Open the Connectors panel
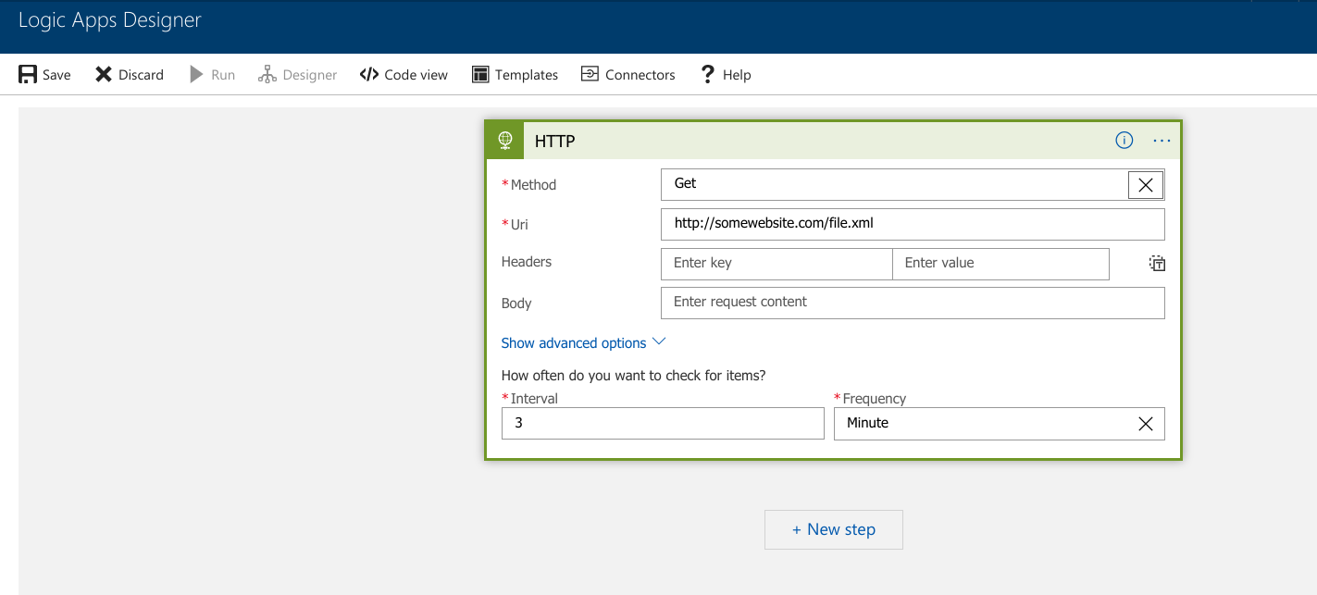The width and height of the screenshot is (1317, 595). 627,75
